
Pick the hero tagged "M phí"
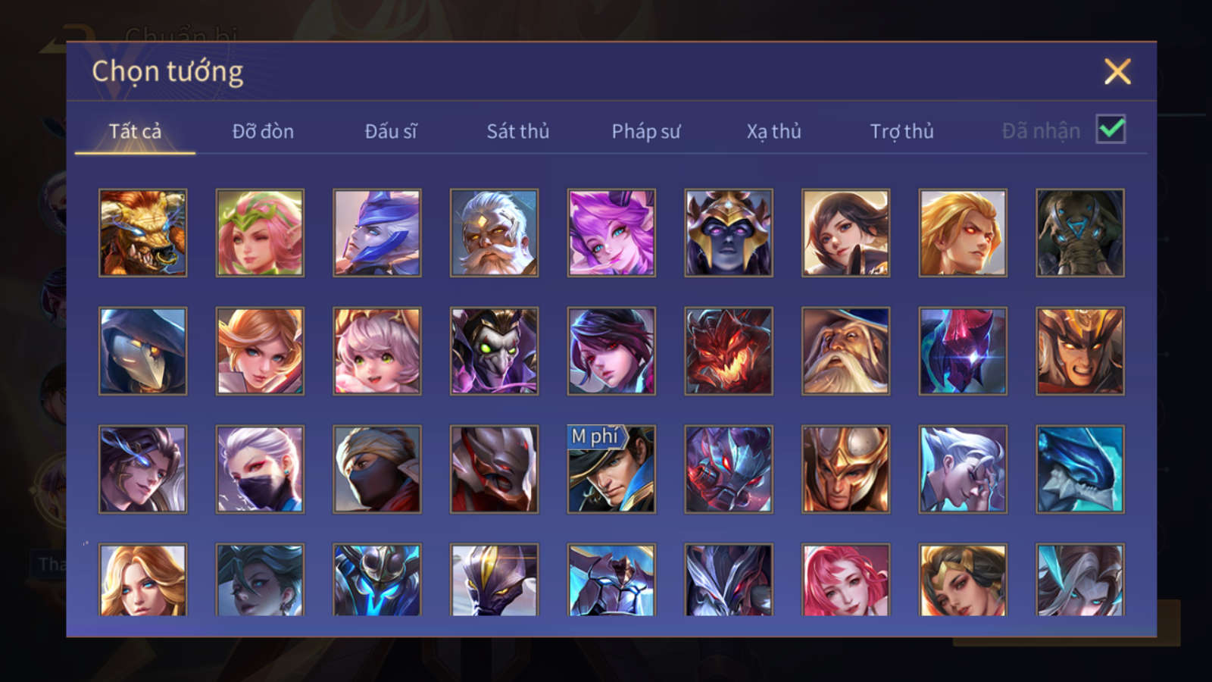coord(611,469)
